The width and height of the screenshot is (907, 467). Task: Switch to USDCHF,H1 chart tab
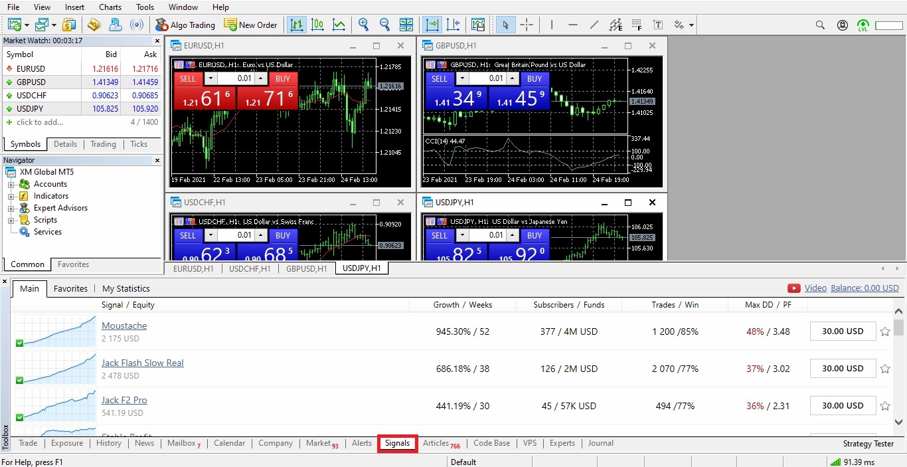pyautogui.click(x=250, y=268)
